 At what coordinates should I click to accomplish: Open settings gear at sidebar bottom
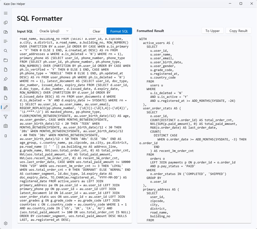(x=6, y=223)
